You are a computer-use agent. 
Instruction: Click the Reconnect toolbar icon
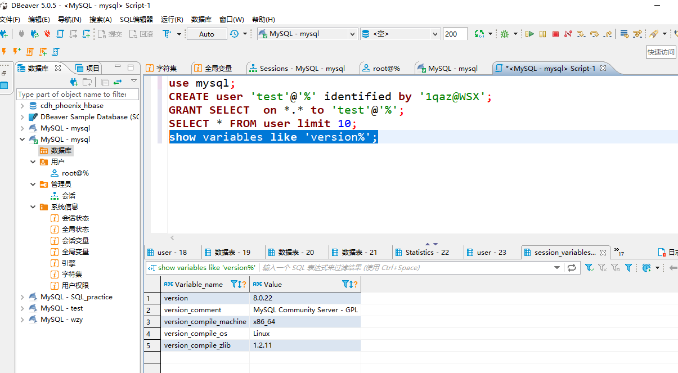click(34, 34)
